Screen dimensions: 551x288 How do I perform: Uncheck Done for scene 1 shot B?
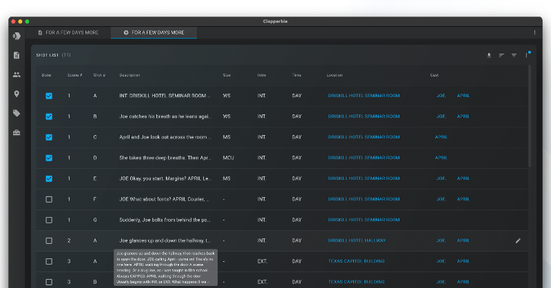[49, 116]
